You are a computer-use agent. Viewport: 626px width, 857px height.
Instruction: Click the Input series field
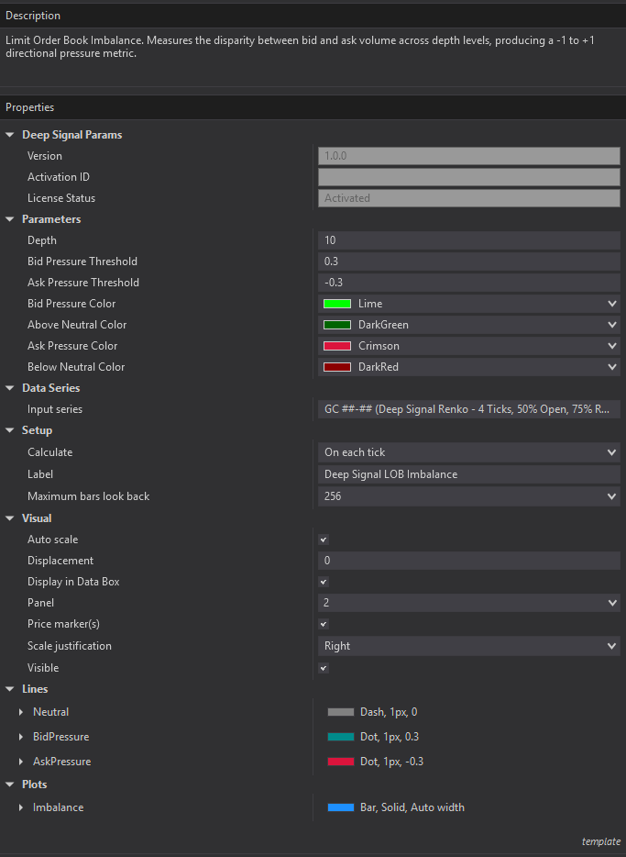(468, 409)
